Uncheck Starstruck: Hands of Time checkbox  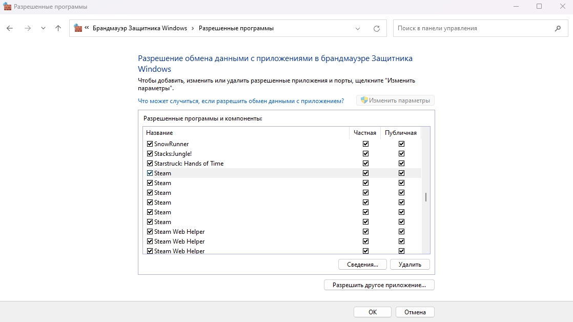click(150, 164)
